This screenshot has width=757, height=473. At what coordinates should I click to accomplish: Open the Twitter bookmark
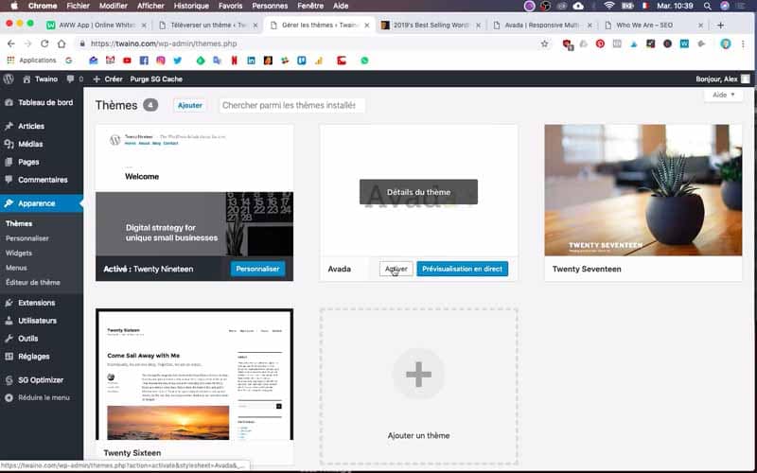click(178, 61)
